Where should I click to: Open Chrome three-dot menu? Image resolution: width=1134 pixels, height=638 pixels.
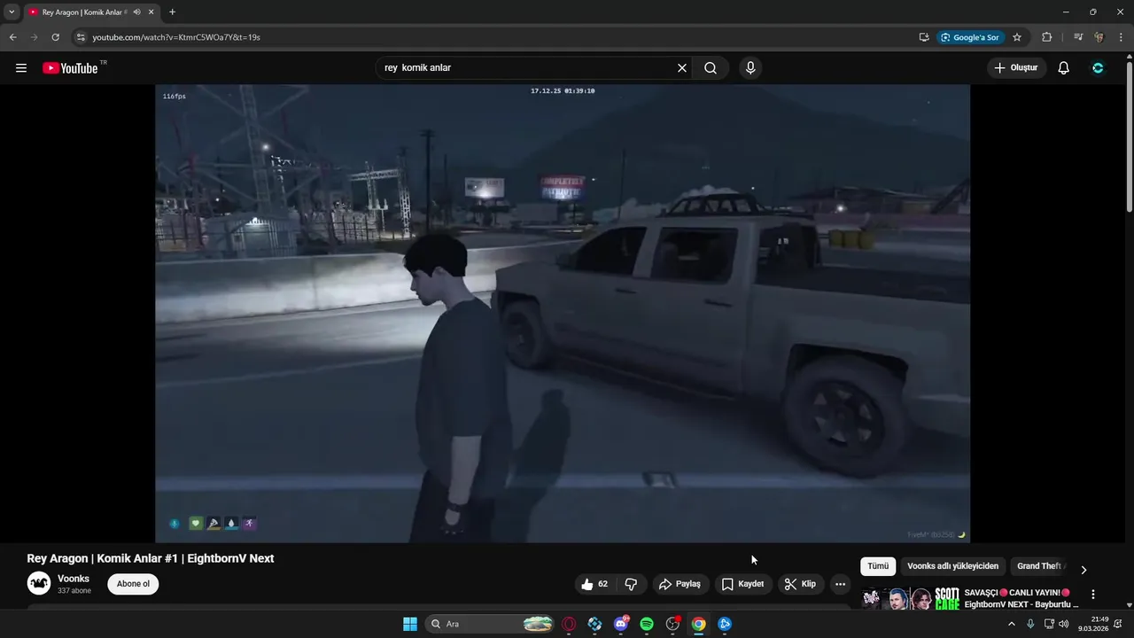tap(1122, 37)
